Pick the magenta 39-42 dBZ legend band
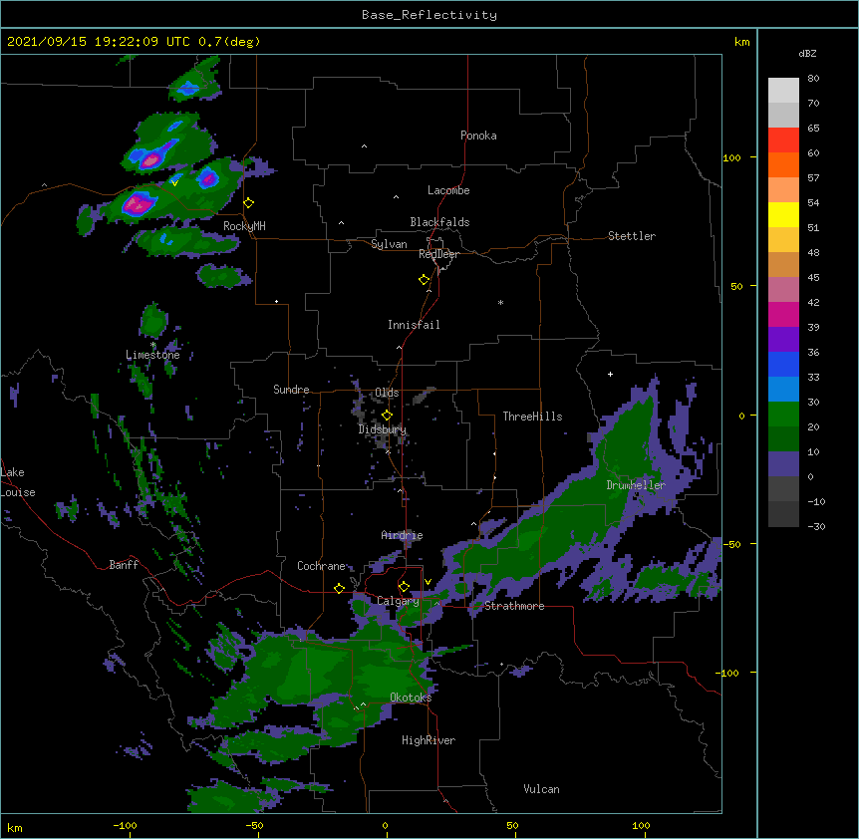The image size is (859, 839). (783, 314)
